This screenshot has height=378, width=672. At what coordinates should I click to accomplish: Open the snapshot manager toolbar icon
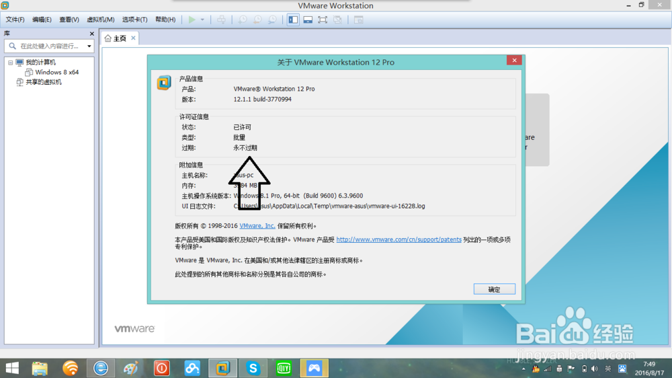(x=273, y=20)
